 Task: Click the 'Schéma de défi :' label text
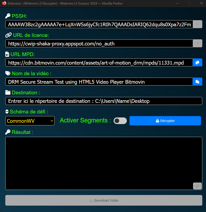click(x=29, y=112)
